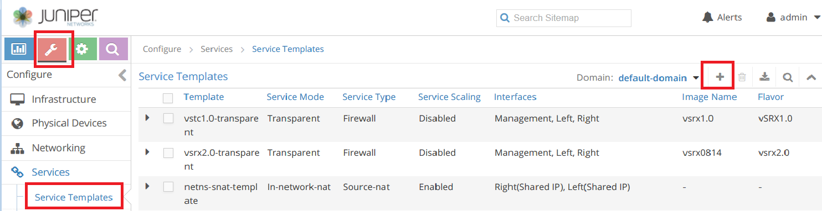Screen dimensions: 822x211
Task: Click Enabled service scaling cell
Action: pyautogui.click(x=436, y=187)
